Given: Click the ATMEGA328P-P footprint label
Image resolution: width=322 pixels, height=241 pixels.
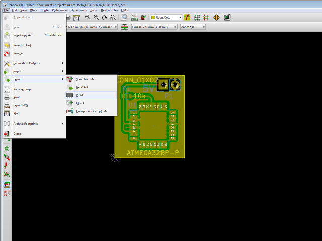Looking at the screenshot, I should [153, 153].
